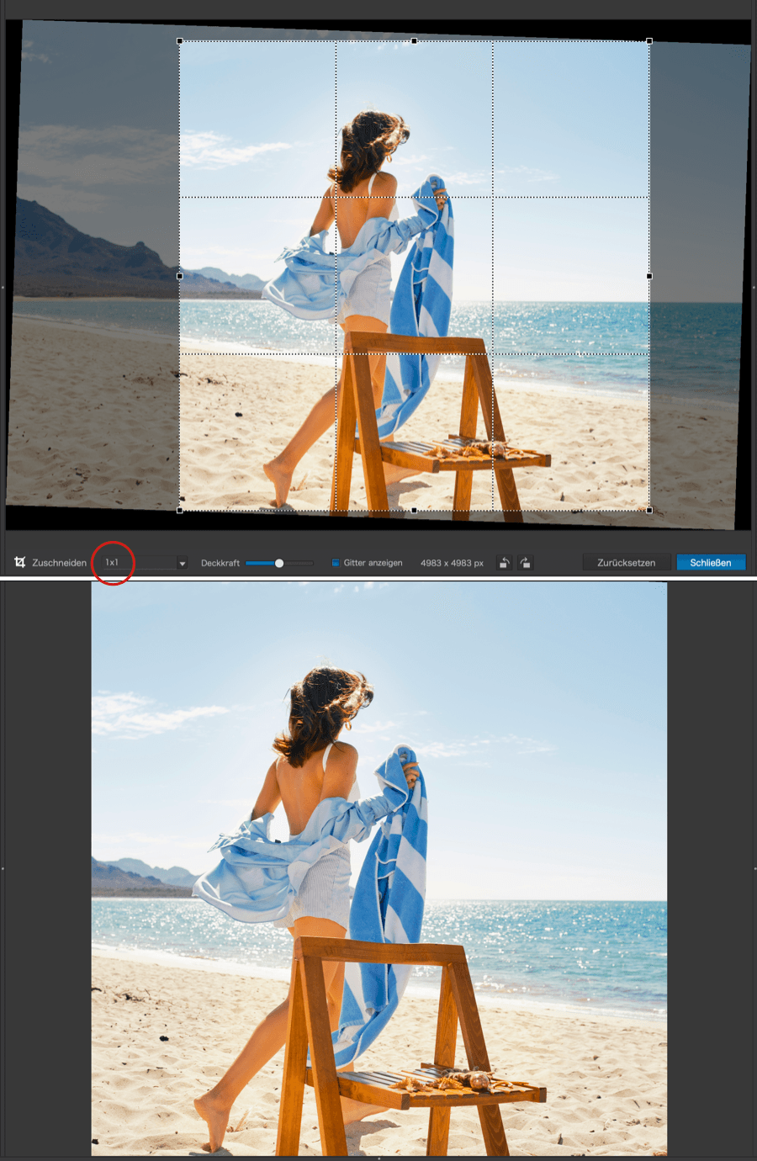Viewport: 757px width, 1161px height.
Task: Rotate the crop frame counterclockwise icon
Action: tap(504, 563)
